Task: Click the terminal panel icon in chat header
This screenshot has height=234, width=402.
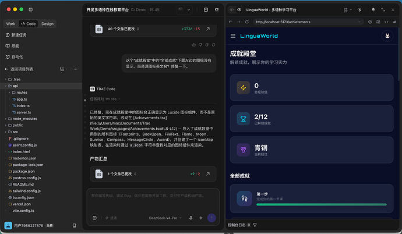Action: point(206,9)
